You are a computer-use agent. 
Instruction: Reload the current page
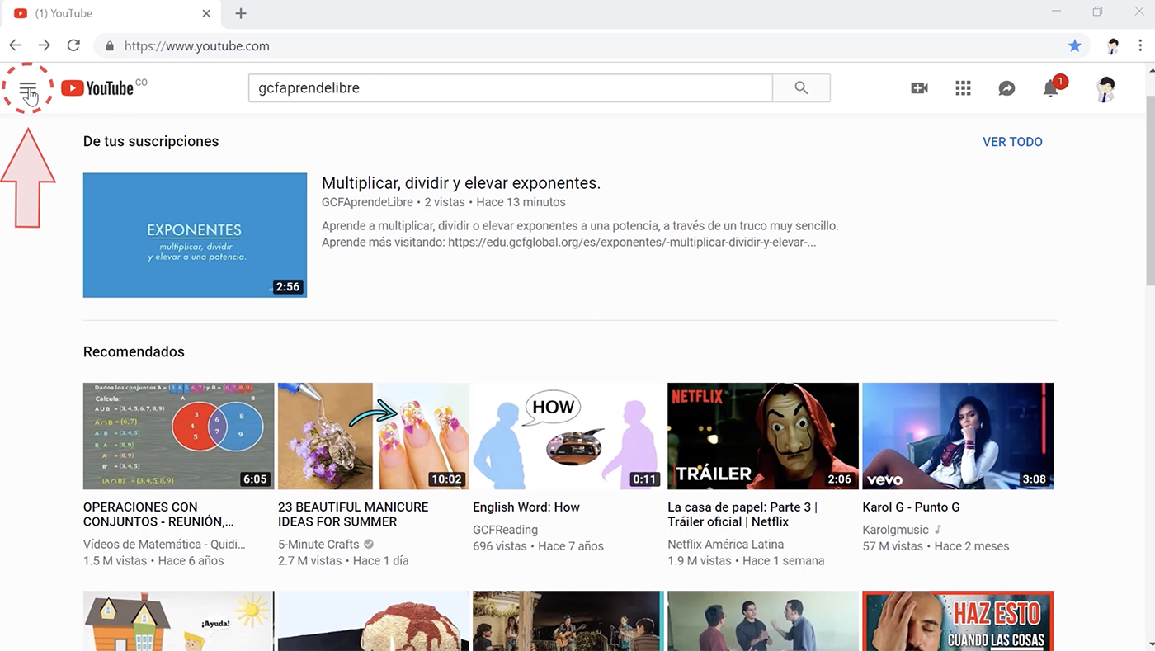point(73,45)
